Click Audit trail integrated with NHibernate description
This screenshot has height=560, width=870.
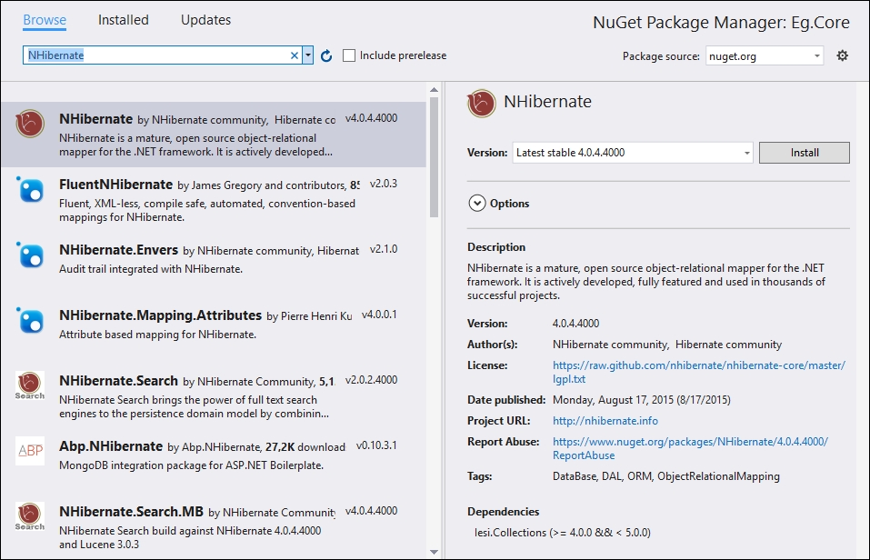coord(151,269)
